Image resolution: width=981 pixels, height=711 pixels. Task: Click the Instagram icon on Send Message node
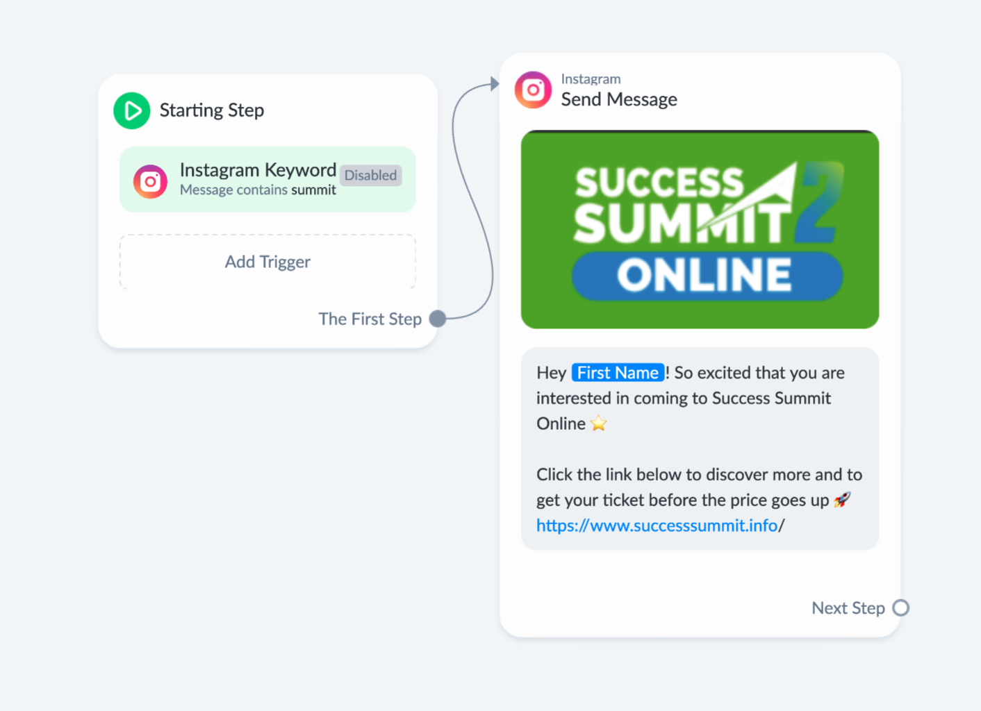[533, 90]
